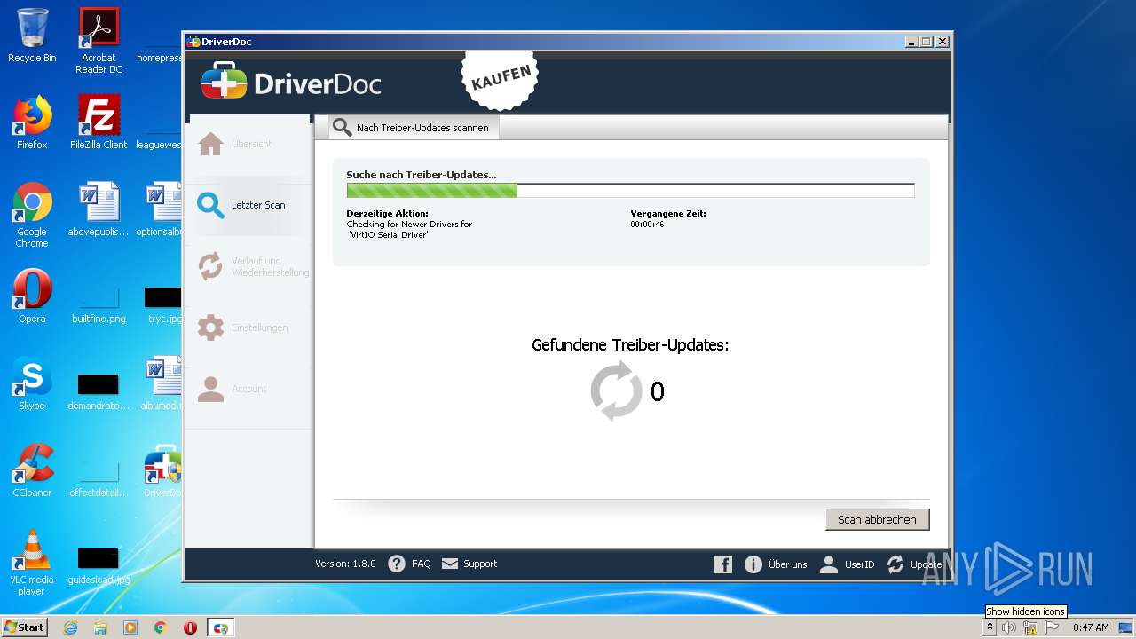Click the elapsed time 00:00:46
This screenshot has height=639, width=1136.
[647, 225]
